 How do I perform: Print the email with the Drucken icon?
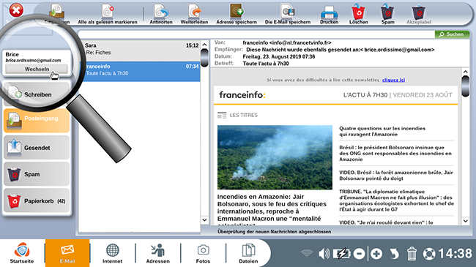point(329,14)
